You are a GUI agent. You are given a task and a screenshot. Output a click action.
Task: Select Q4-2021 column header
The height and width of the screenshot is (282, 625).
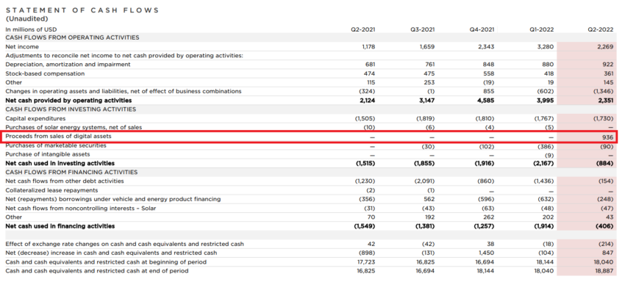(482, 29)
